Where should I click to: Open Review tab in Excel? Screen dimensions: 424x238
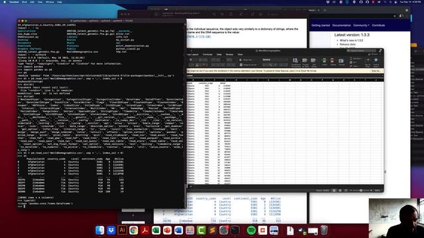(230, 54)
